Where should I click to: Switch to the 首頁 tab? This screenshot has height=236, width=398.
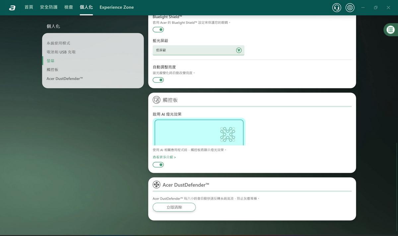(x=29, y=7)
